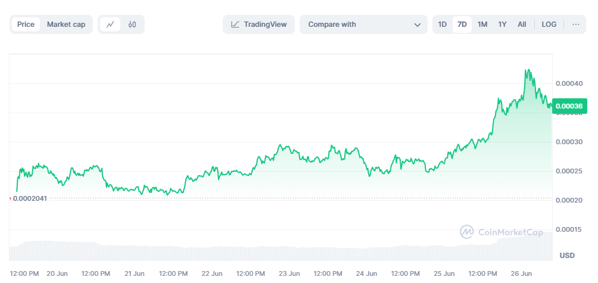
Task: Change the time range to 1M
Action: point(482,24)
